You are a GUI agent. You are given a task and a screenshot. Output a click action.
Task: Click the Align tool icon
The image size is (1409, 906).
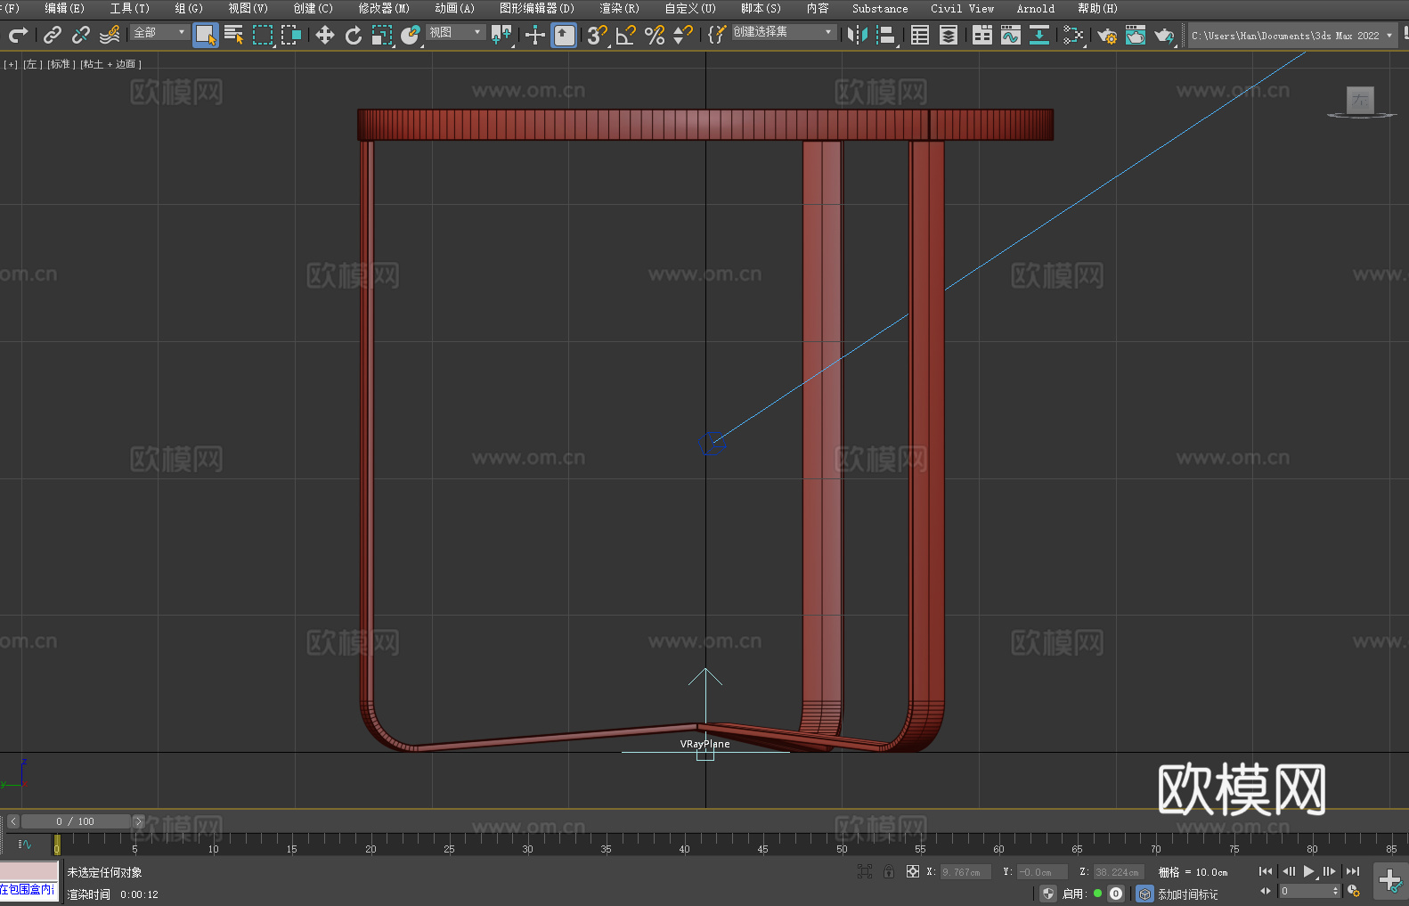886,35
